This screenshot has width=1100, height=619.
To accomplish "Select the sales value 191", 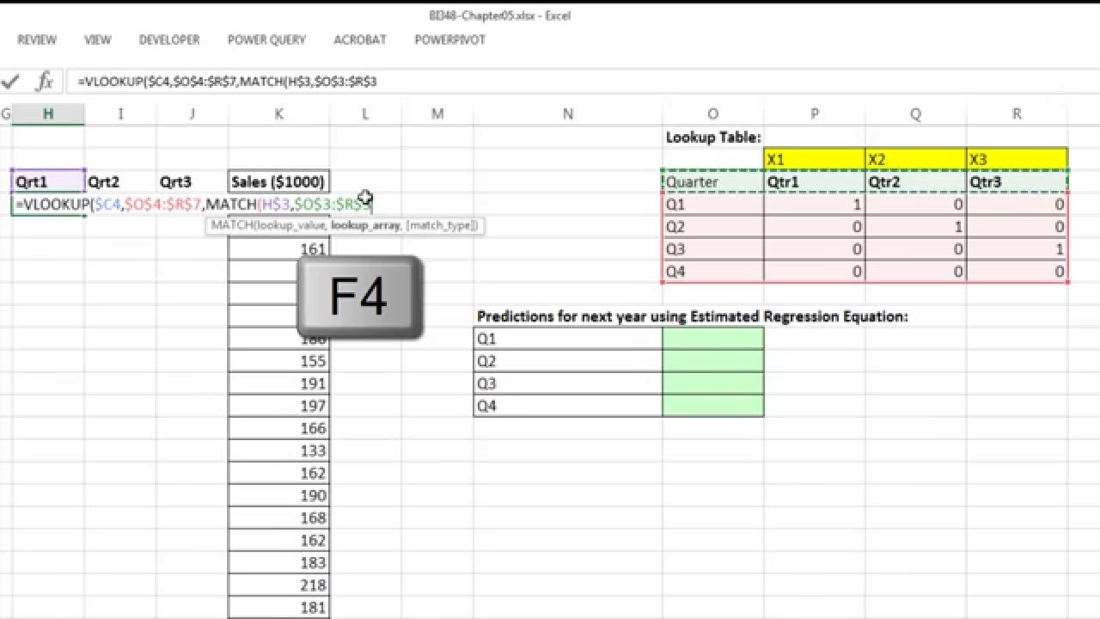I will point(278,383).
